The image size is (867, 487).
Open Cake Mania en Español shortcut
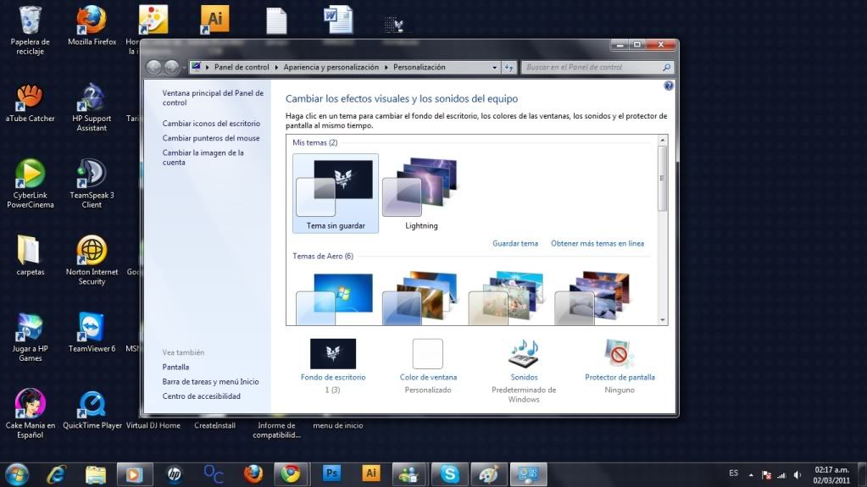(x=30, y=413)
